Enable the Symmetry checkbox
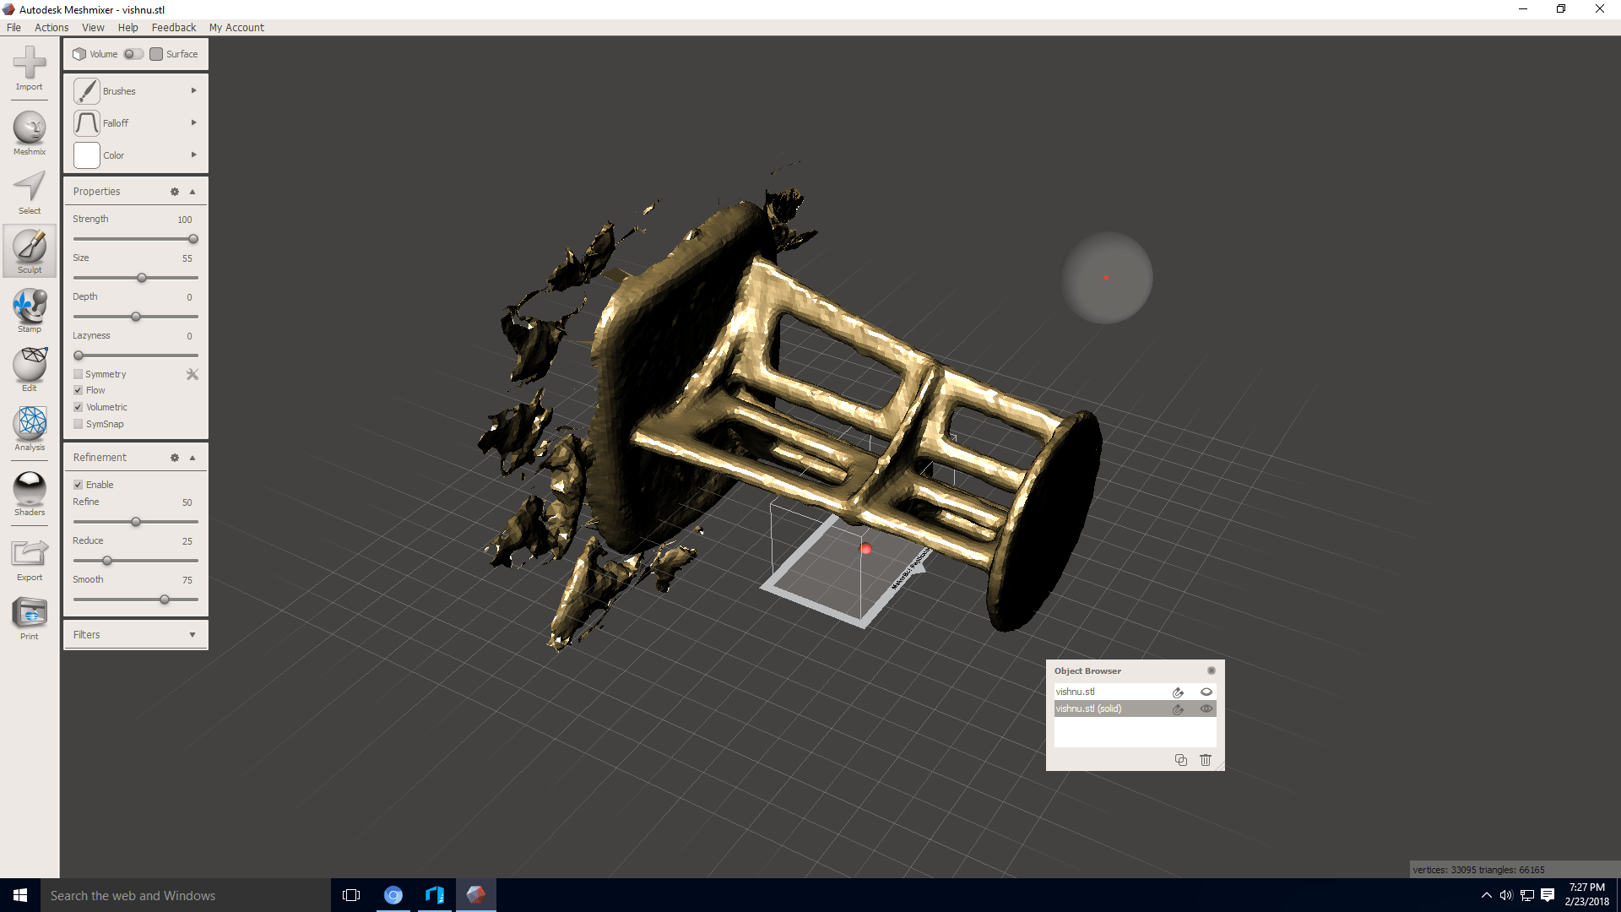This screenshot has height=912, width=1621. click(x=78, y=374)
